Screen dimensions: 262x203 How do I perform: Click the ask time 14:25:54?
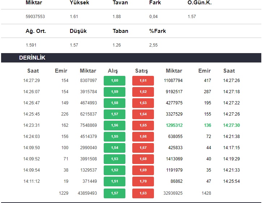click(x=231, y=181)
